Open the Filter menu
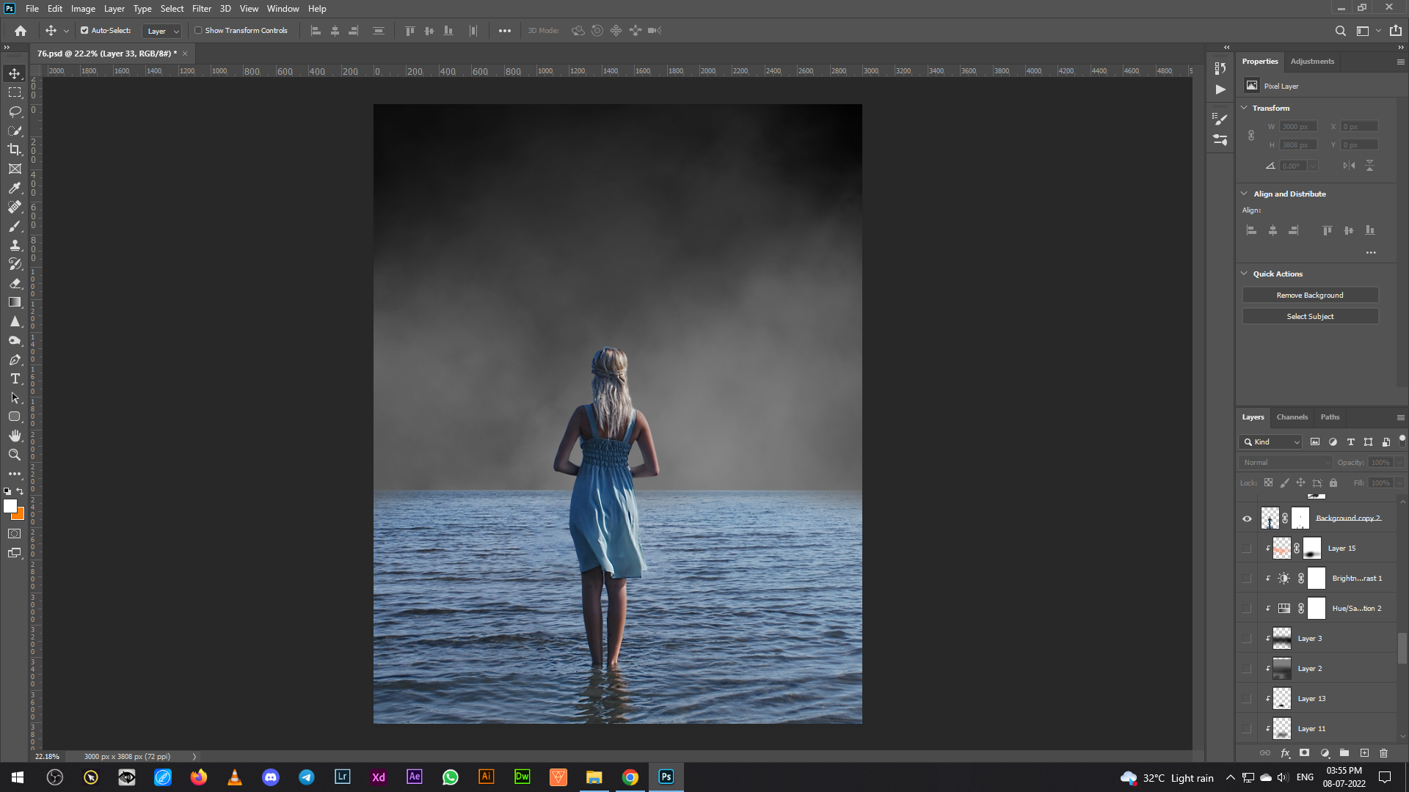This screenshot has height=792, width=1409. (x=202, y=9)
